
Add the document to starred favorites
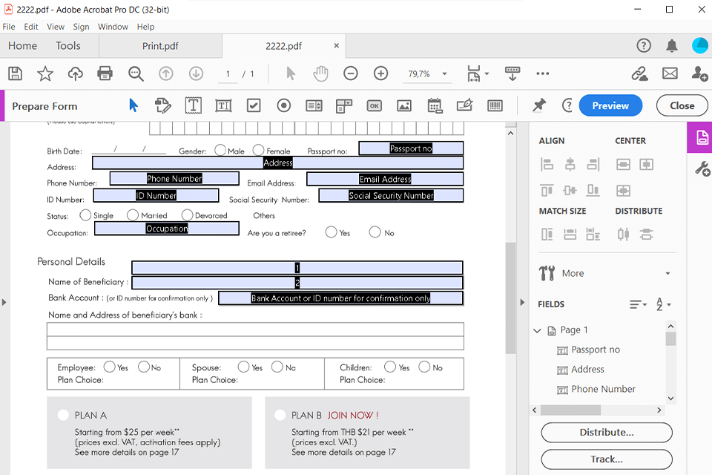tap(45, 73)
